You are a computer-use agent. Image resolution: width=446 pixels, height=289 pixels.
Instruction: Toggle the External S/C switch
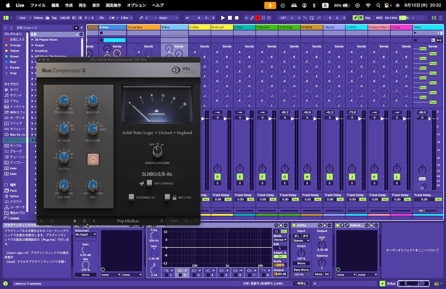click(131, 197)
